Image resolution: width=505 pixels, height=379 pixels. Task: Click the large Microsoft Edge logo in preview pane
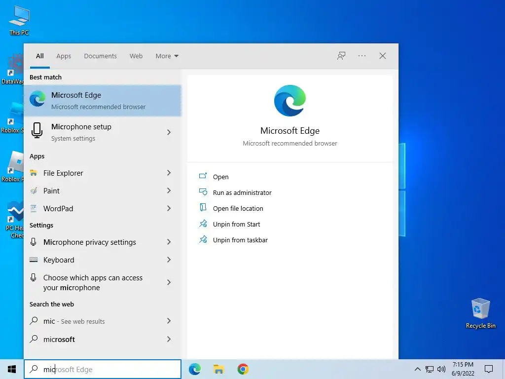tap(290, 101)
